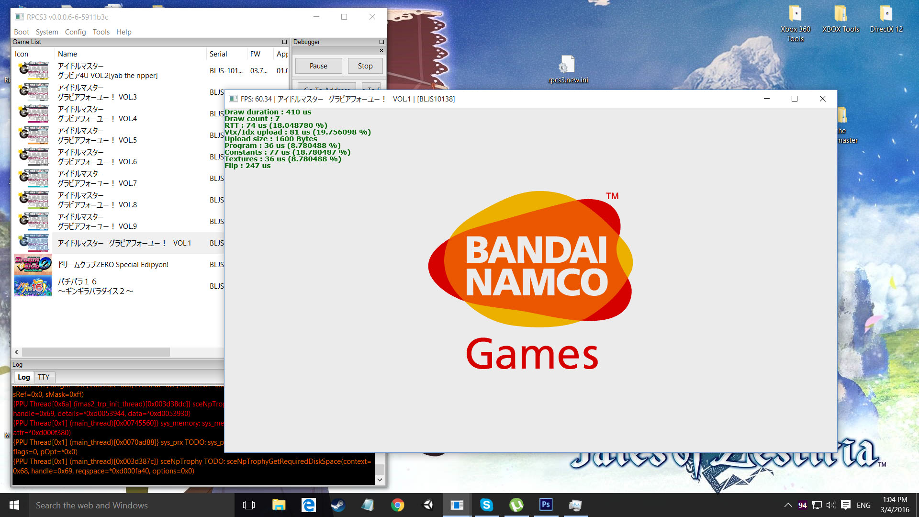
Task: Open Unity from the taskbar
Action: pyautogui.click(x=427, y=505)
